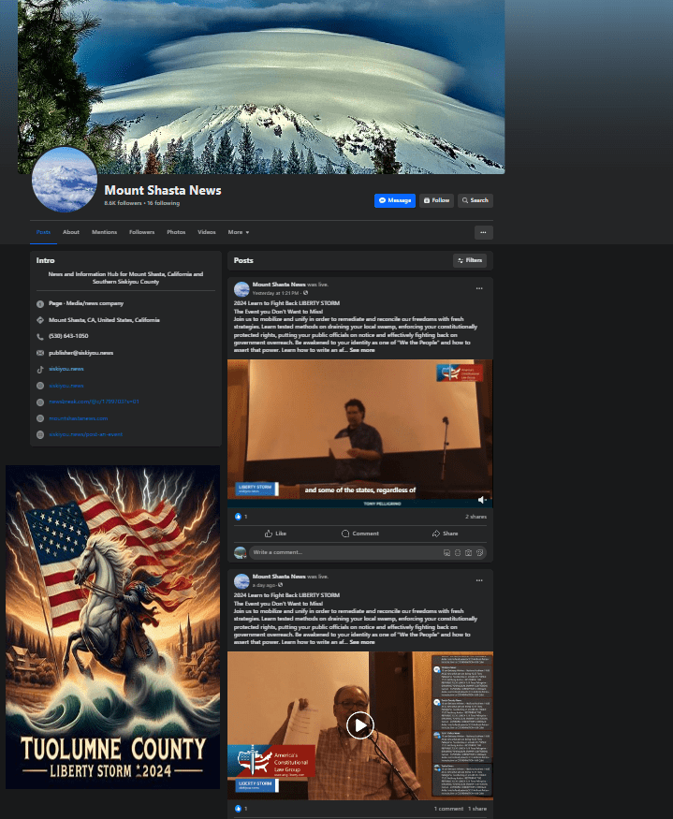The image size is (673, 819).
Task: Open the page options three-dot menu
Action: pyautogui.click(x=483, y=232)
